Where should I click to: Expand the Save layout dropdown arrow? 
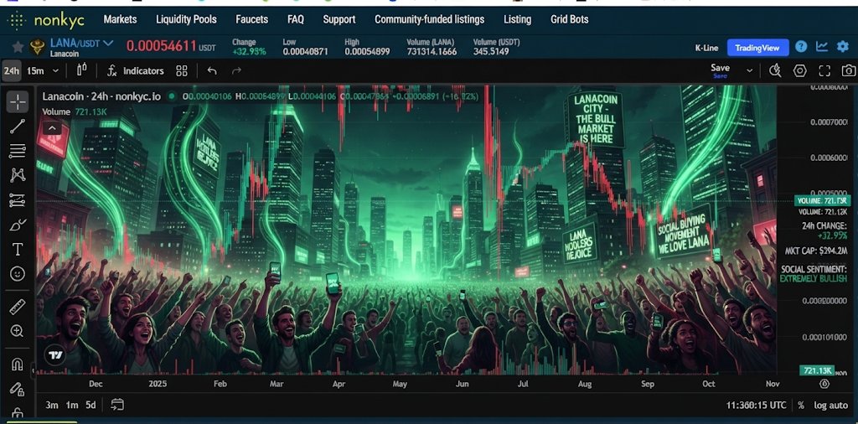750,70
